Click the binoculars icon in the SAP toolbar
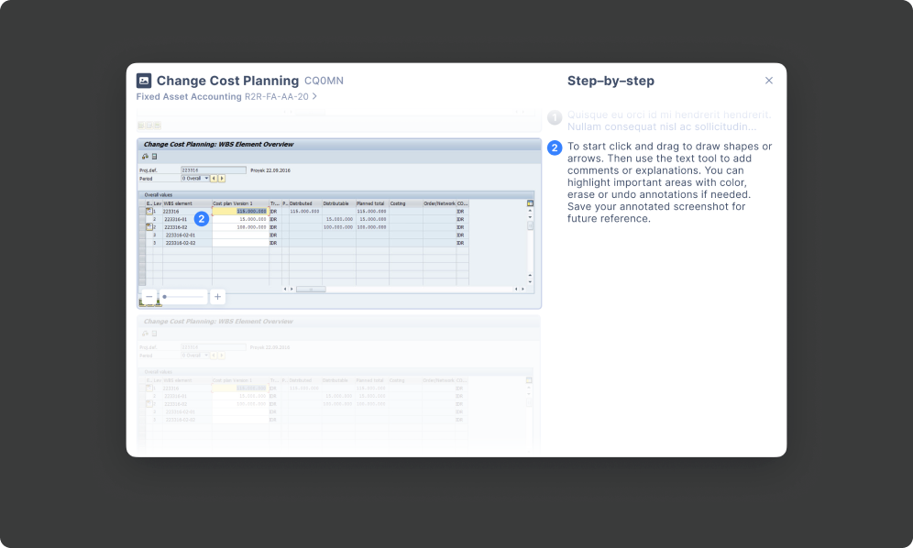The height and width of the screenshot is (548, 913). [x=145, y=156]
